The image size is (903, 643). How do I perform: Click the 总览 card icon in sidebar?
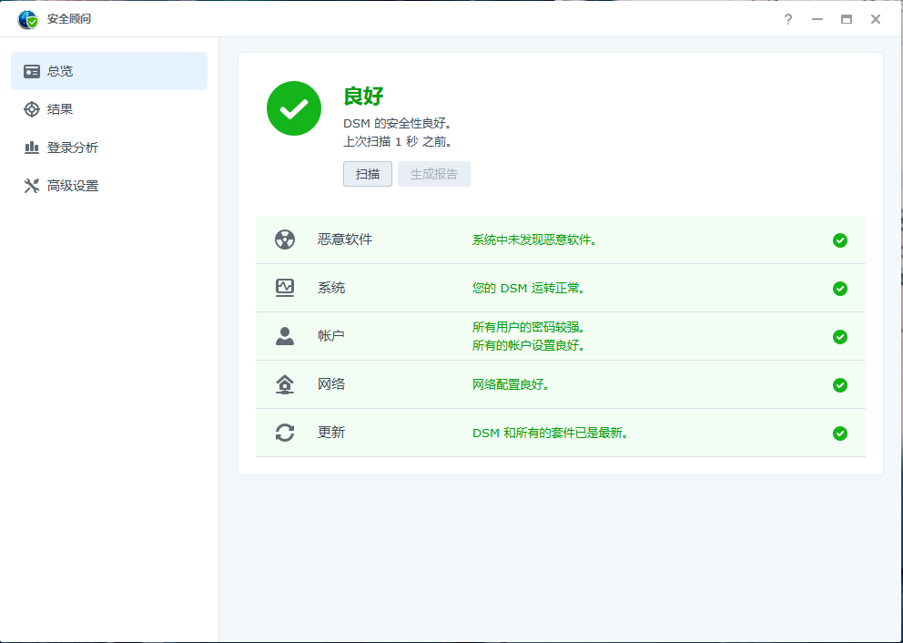(32, 71)
